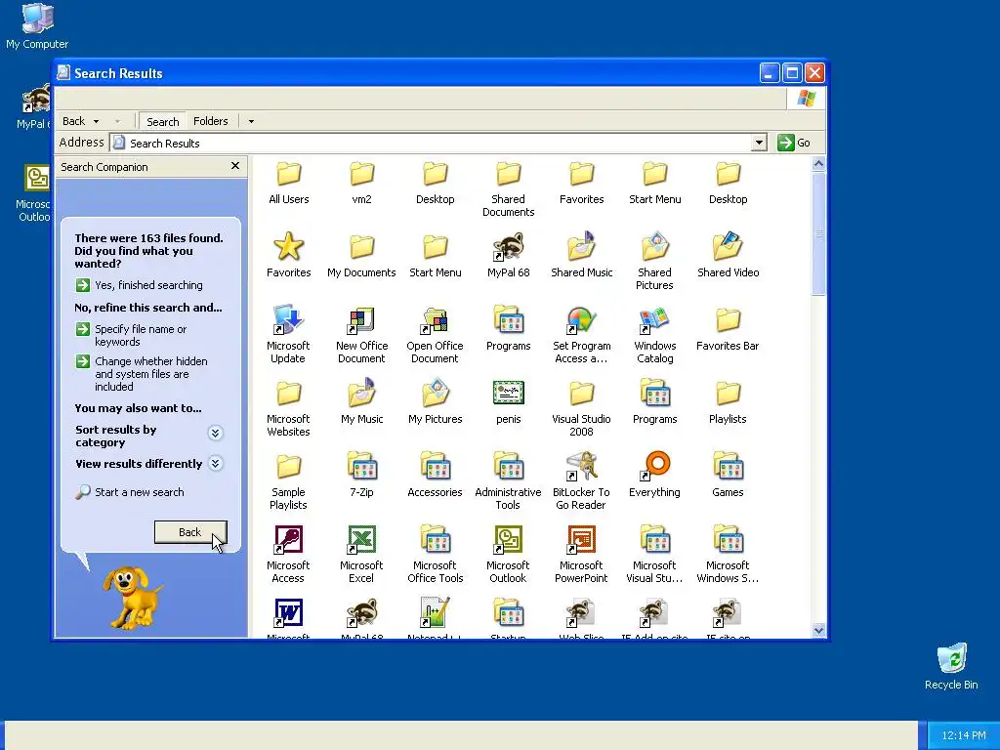
Task: Click the scroll up arrow
Action: pos(819,164)
